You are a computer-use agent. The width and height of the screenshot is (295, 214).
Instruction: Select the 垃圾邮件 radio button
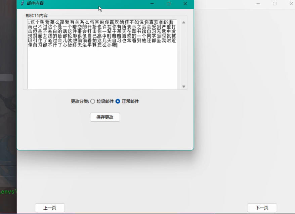[93, 101]
